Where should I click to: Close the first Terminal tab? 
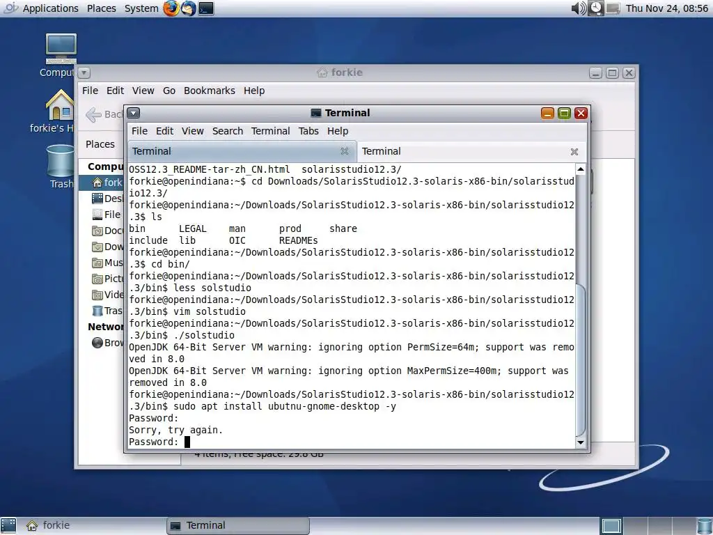point(345,151)
